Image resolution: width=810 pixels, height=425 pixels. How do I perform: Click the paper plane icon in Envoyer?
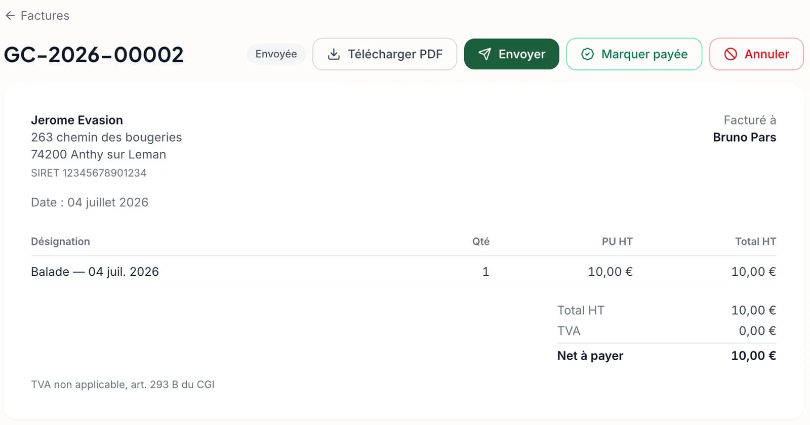(x=484, y=54)
